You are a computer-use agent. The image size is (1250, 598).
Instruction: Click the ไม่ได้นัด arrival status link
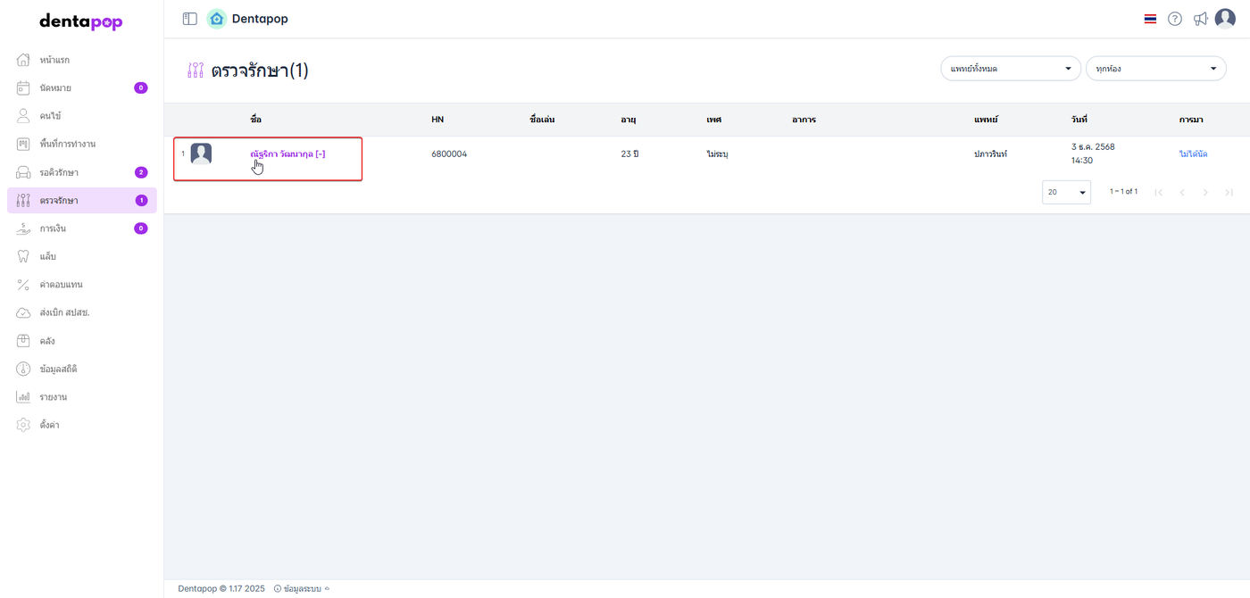tap(1193, 154)
